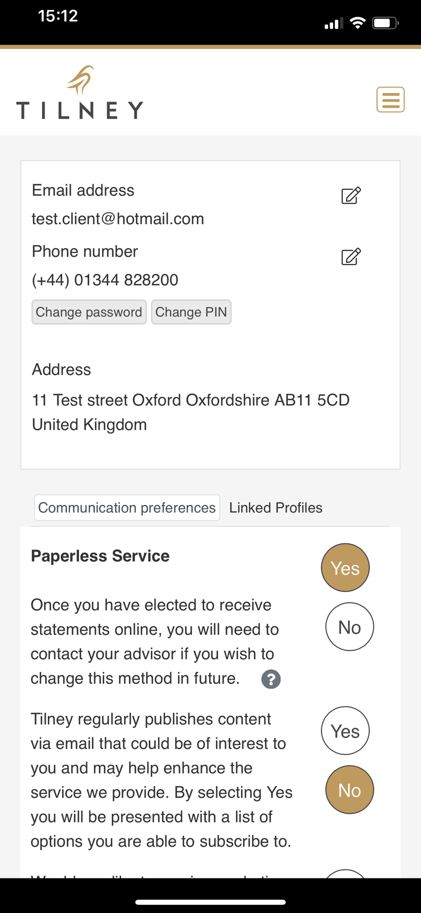This screenshot has width=421, height=913.
Task: Edit the email address with pencil icon
Action: coord(351,195)
